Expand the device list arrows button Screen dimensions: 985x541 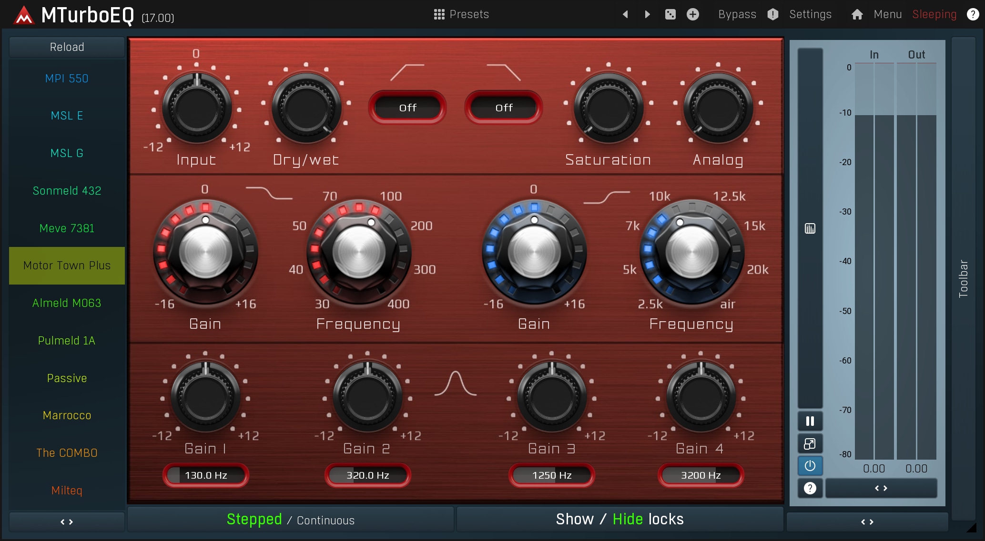point(67,522)
